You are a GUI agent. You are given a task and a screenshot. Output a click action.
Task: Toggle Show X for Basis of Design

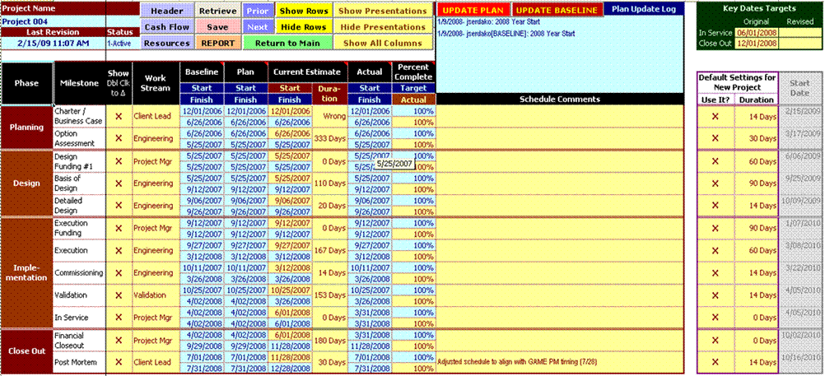point(119,183)
